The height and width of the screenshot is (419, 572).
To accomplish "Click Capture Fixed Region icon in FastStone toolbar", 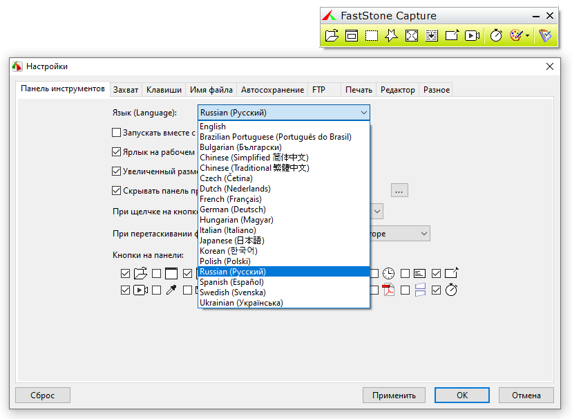I will (x=452, y=36).
